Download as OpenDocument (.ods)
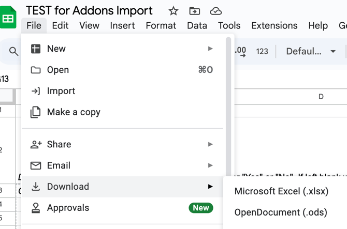This screenshot has width=347, height=229. 281,212
